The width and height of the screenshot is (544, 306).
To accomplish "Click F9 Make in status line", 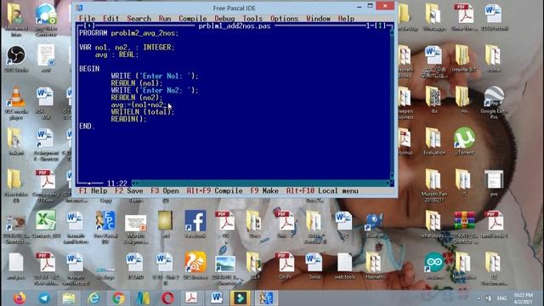I will [x=264, y=190].
